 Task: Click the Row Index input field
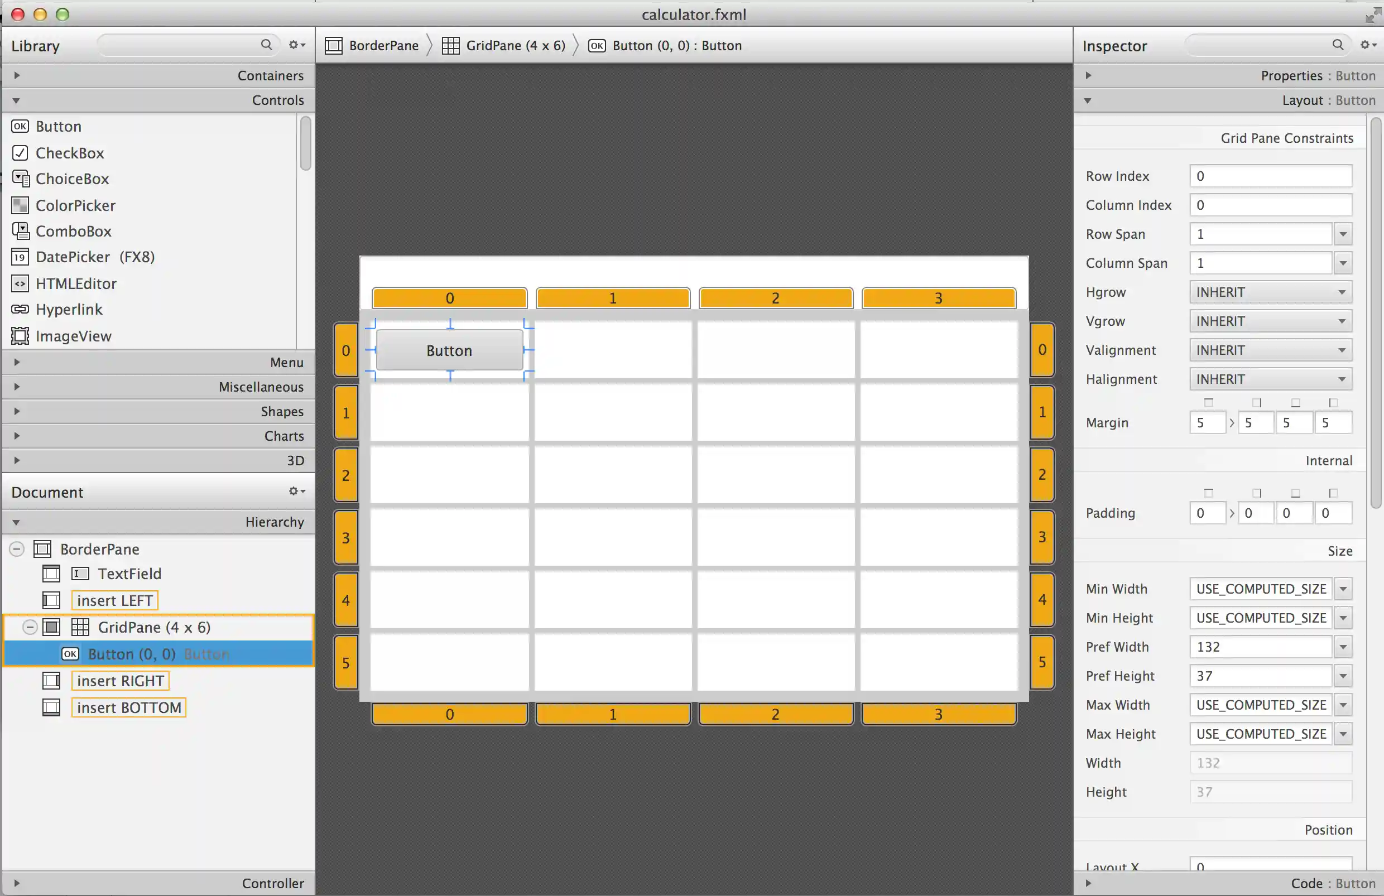1270,176
